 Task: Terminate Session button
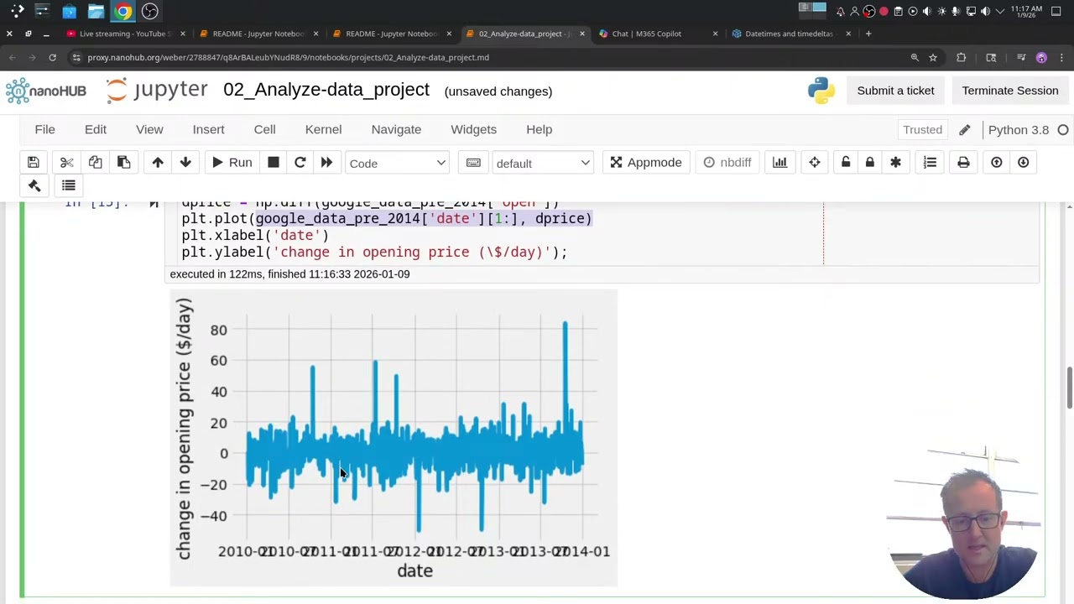(1010, 91)
